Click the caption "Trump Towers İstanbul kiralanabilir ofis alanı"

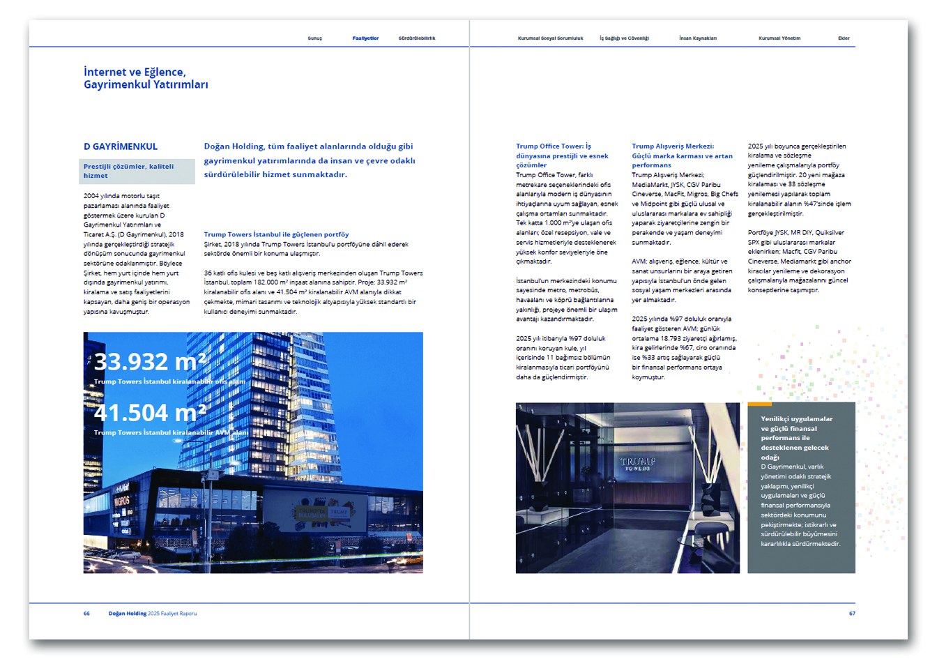coord(170,382)
